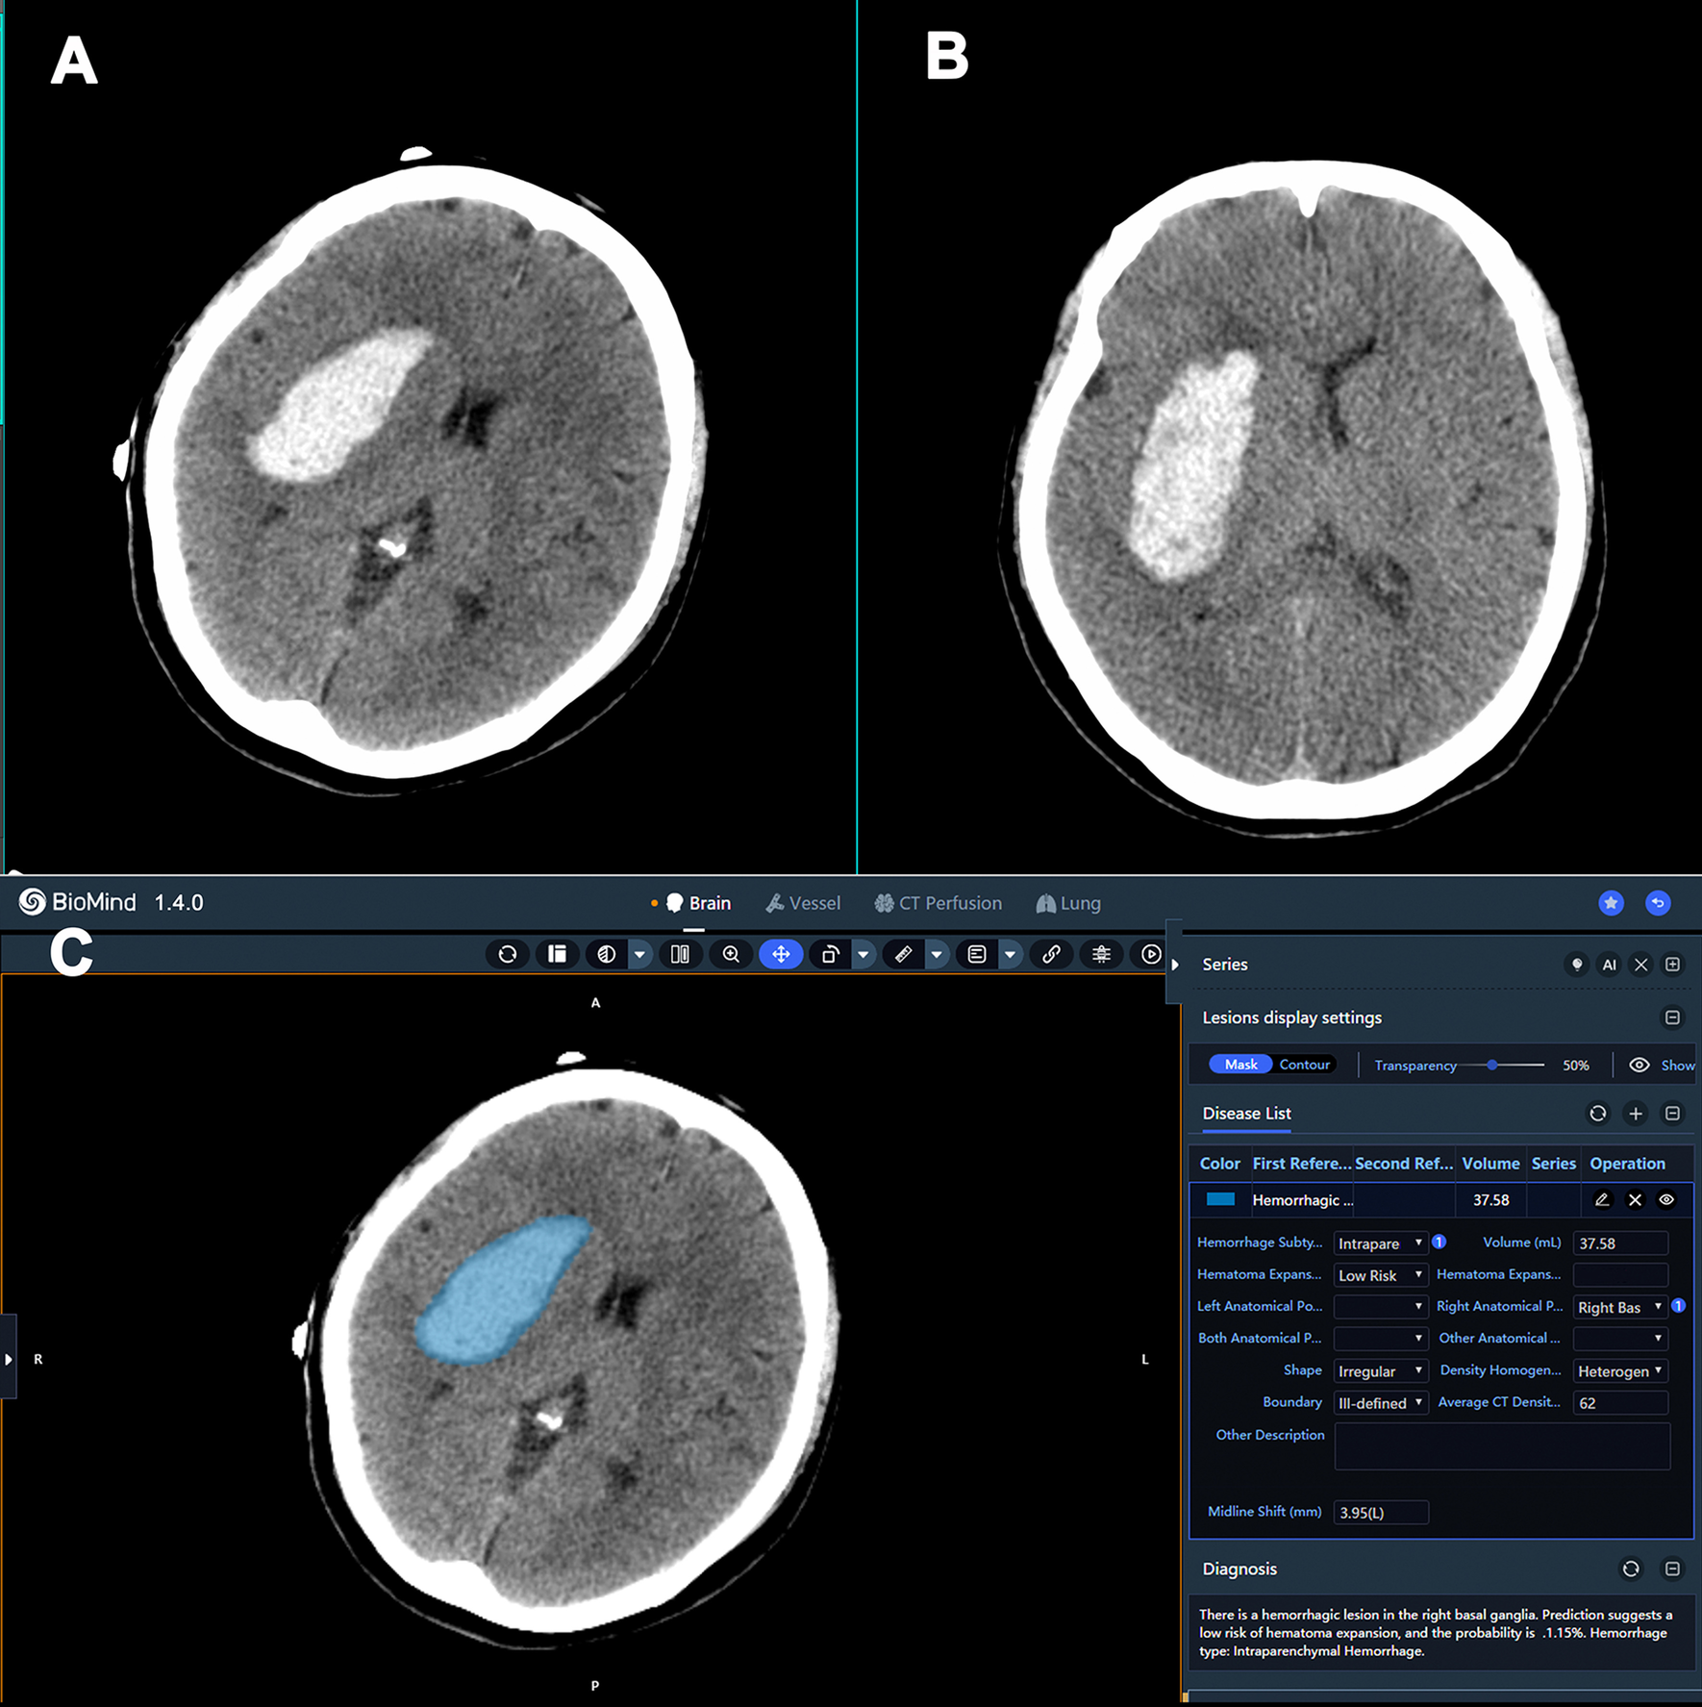Refresh the Diagnosis section
The width and height of the screenshot is (1702, 1707).
coord(1631,1569)
